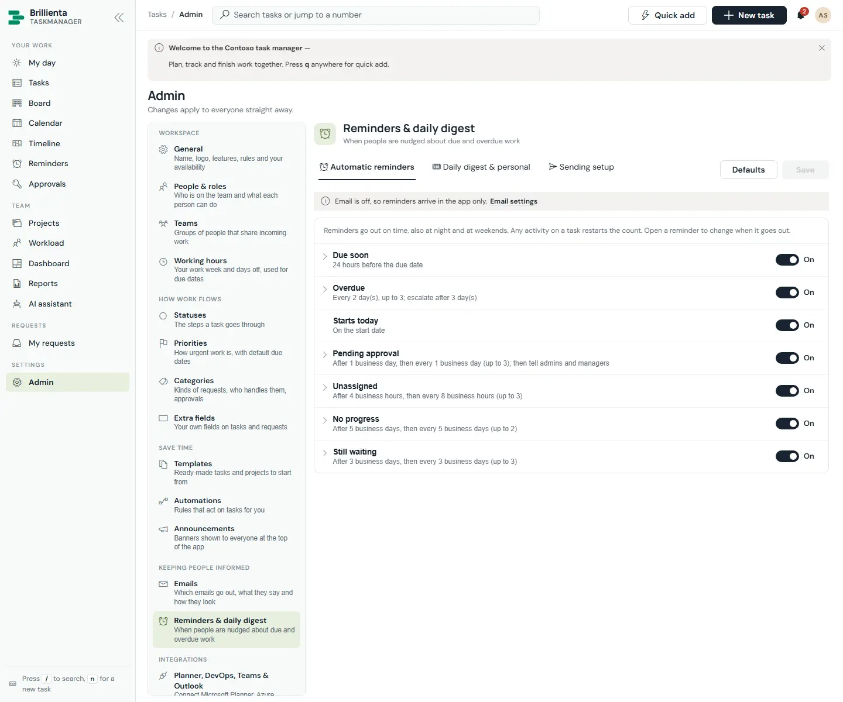Viewport: 843px width, 702px height.
Task: Open Timeline sidebar icon
Action: click(17, 143)
